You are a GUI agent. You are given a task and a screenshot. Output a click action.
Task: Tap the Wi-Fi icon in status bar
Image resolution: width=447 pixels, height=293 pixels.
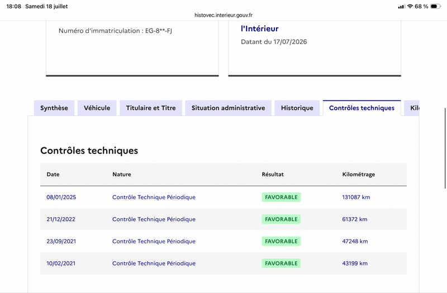pyautogui.click(x=410, y=6)
